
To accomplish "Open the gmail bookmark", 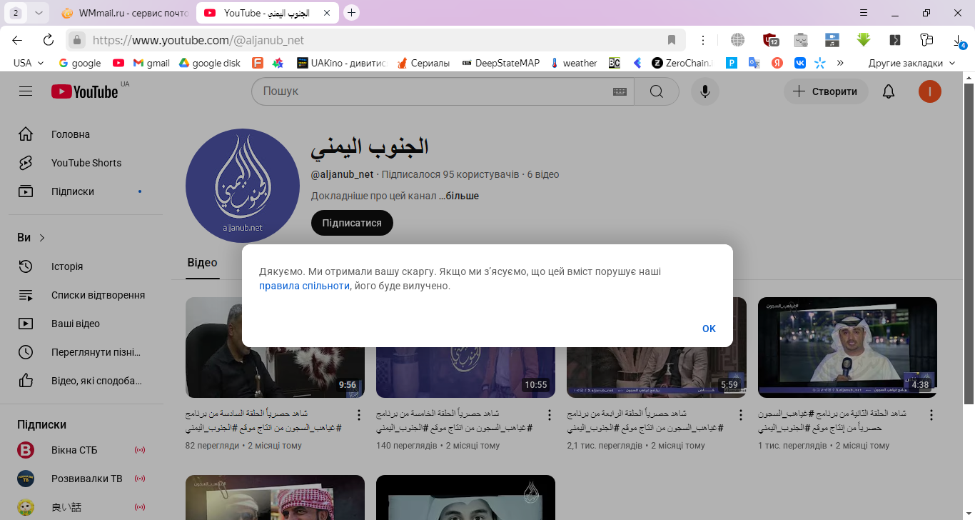I will click(x=151, y=63).
